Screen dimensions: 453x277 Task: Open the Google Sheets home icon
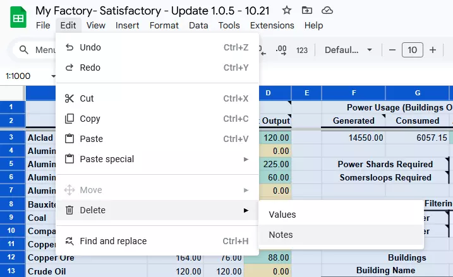coord(17,17)
